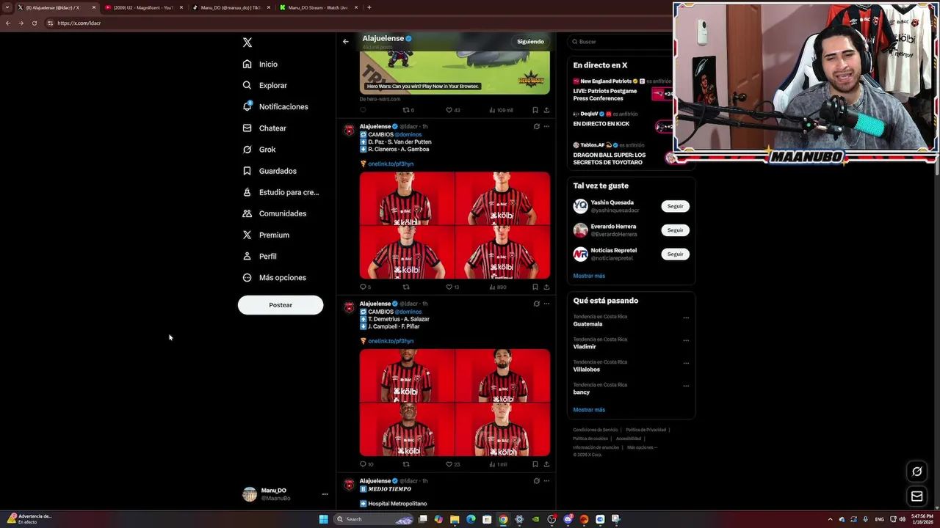
Task: Click Mostrar más under Qué está pasando
Action: point(589,410)
